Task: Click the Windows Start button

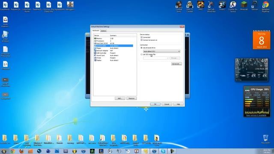Action: pyautogui.click(x=4, y=151)
